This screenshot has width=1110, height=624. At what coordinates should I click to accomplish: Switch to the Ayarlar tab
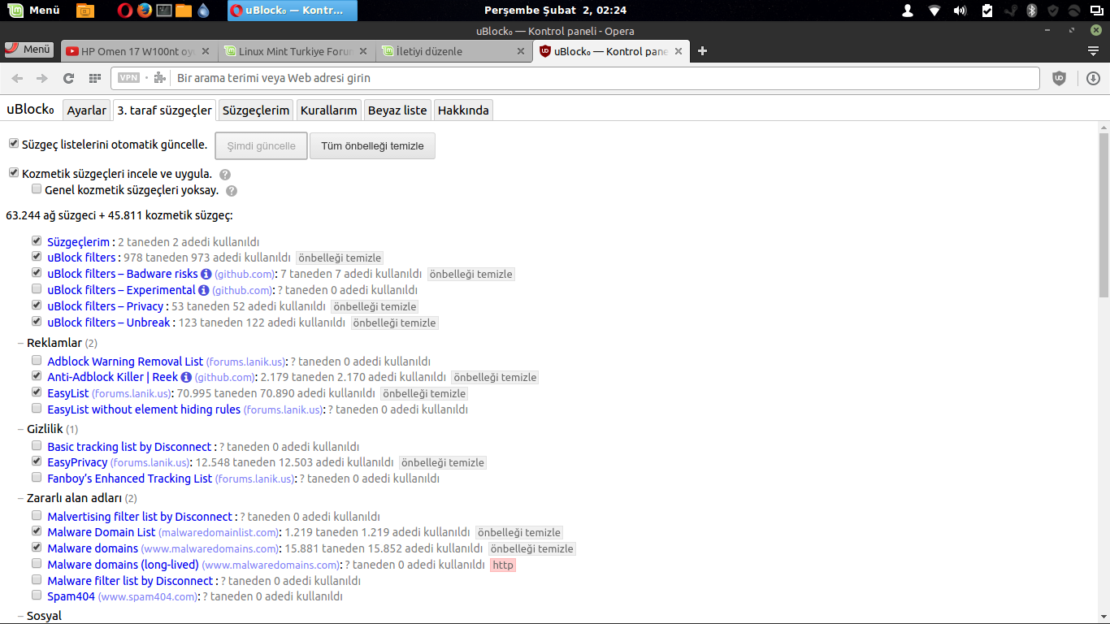[x=86, y=110]
